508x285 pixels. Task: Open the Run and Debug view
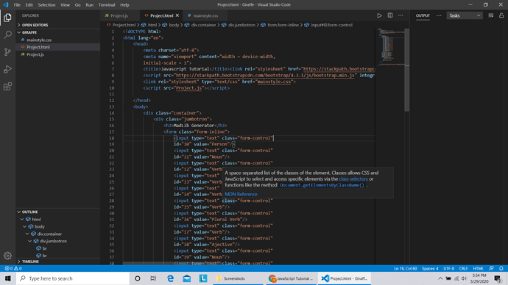[x=7, y=69]
